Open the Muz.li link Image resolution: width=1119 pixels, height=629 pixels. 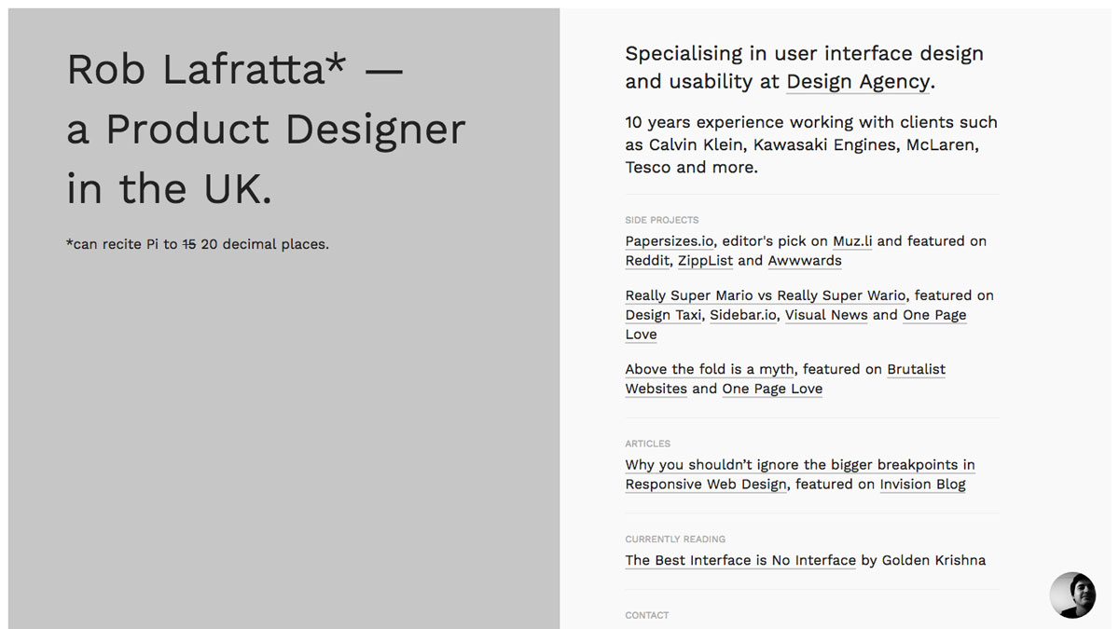pyautogui.click(x=852, y=241)
